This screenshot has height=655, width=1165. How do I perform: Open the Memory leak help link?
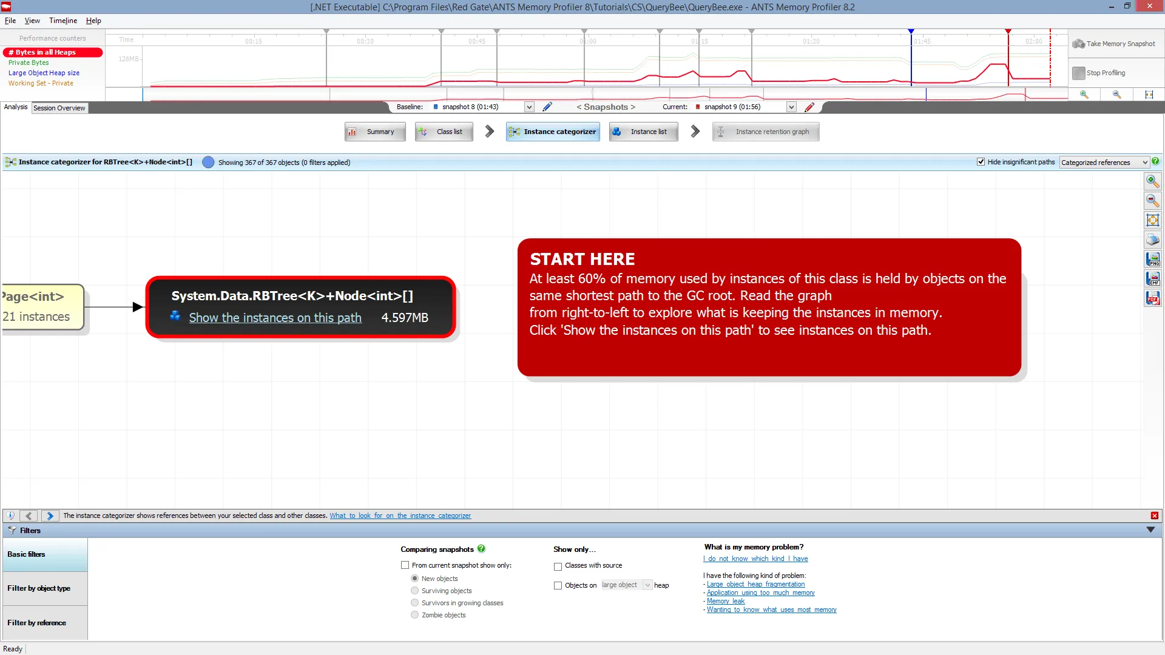click(725, 600)
